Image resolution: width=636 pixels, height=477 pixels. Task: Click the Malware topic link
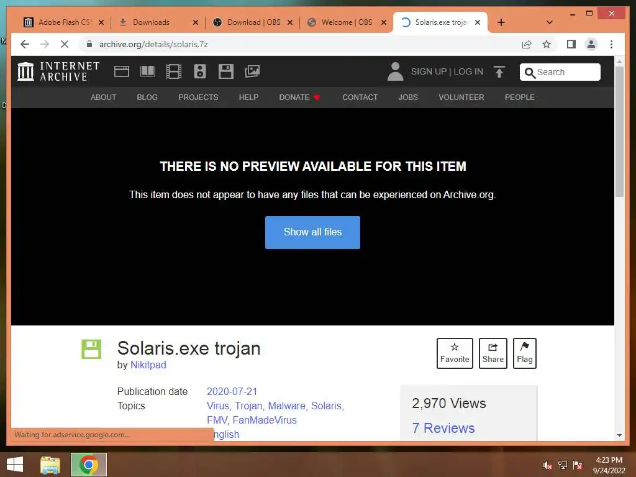[x=286, y=406]
